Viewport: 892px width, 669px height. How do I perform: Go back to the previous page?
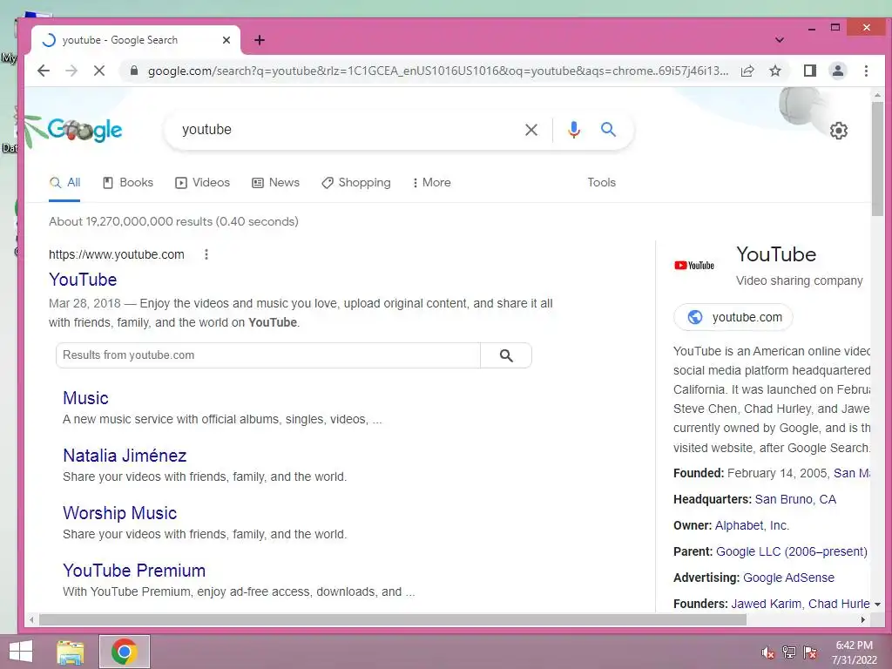44,71
